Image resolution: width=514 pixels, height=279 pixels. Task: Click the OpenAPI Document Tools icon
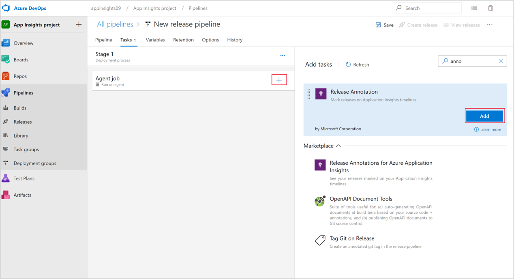pos(320,201)
